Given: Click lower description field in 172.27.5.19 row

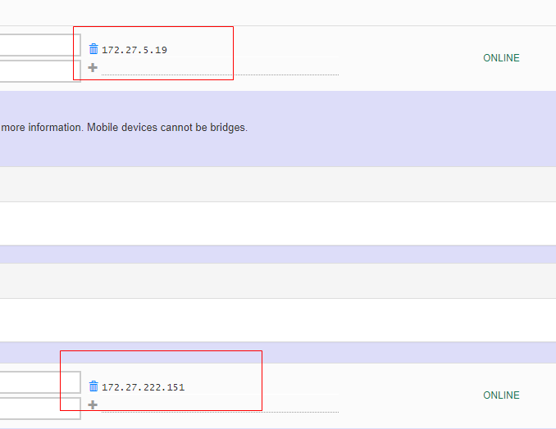Looking at the screenshot, I should pos(40,71).
